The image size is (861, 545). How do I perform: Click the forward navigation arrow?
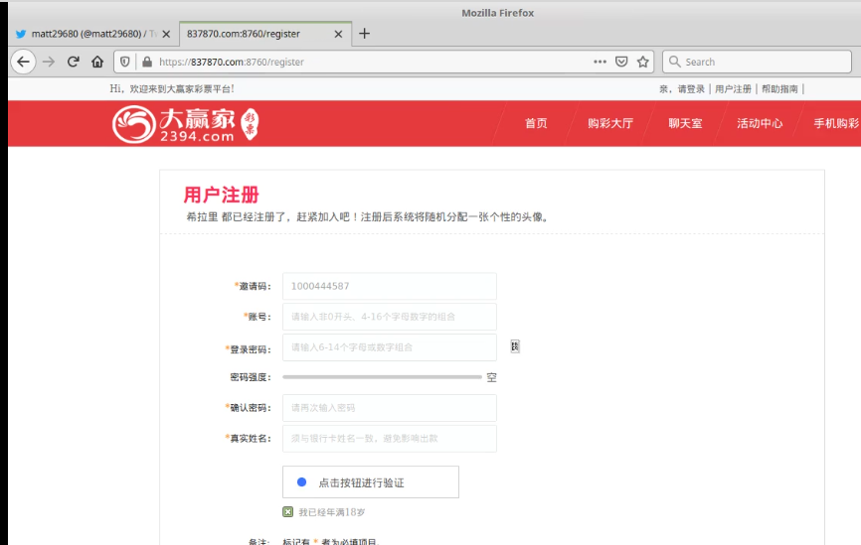[49, 62]
